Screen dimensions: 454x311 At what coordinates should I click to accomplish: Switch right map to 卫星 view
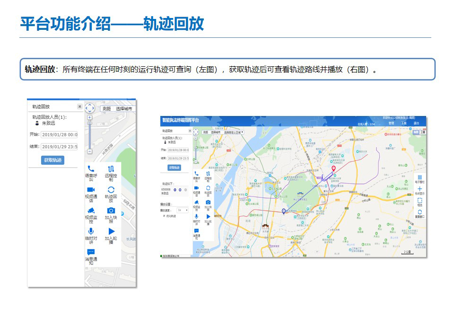pos(422,132)
